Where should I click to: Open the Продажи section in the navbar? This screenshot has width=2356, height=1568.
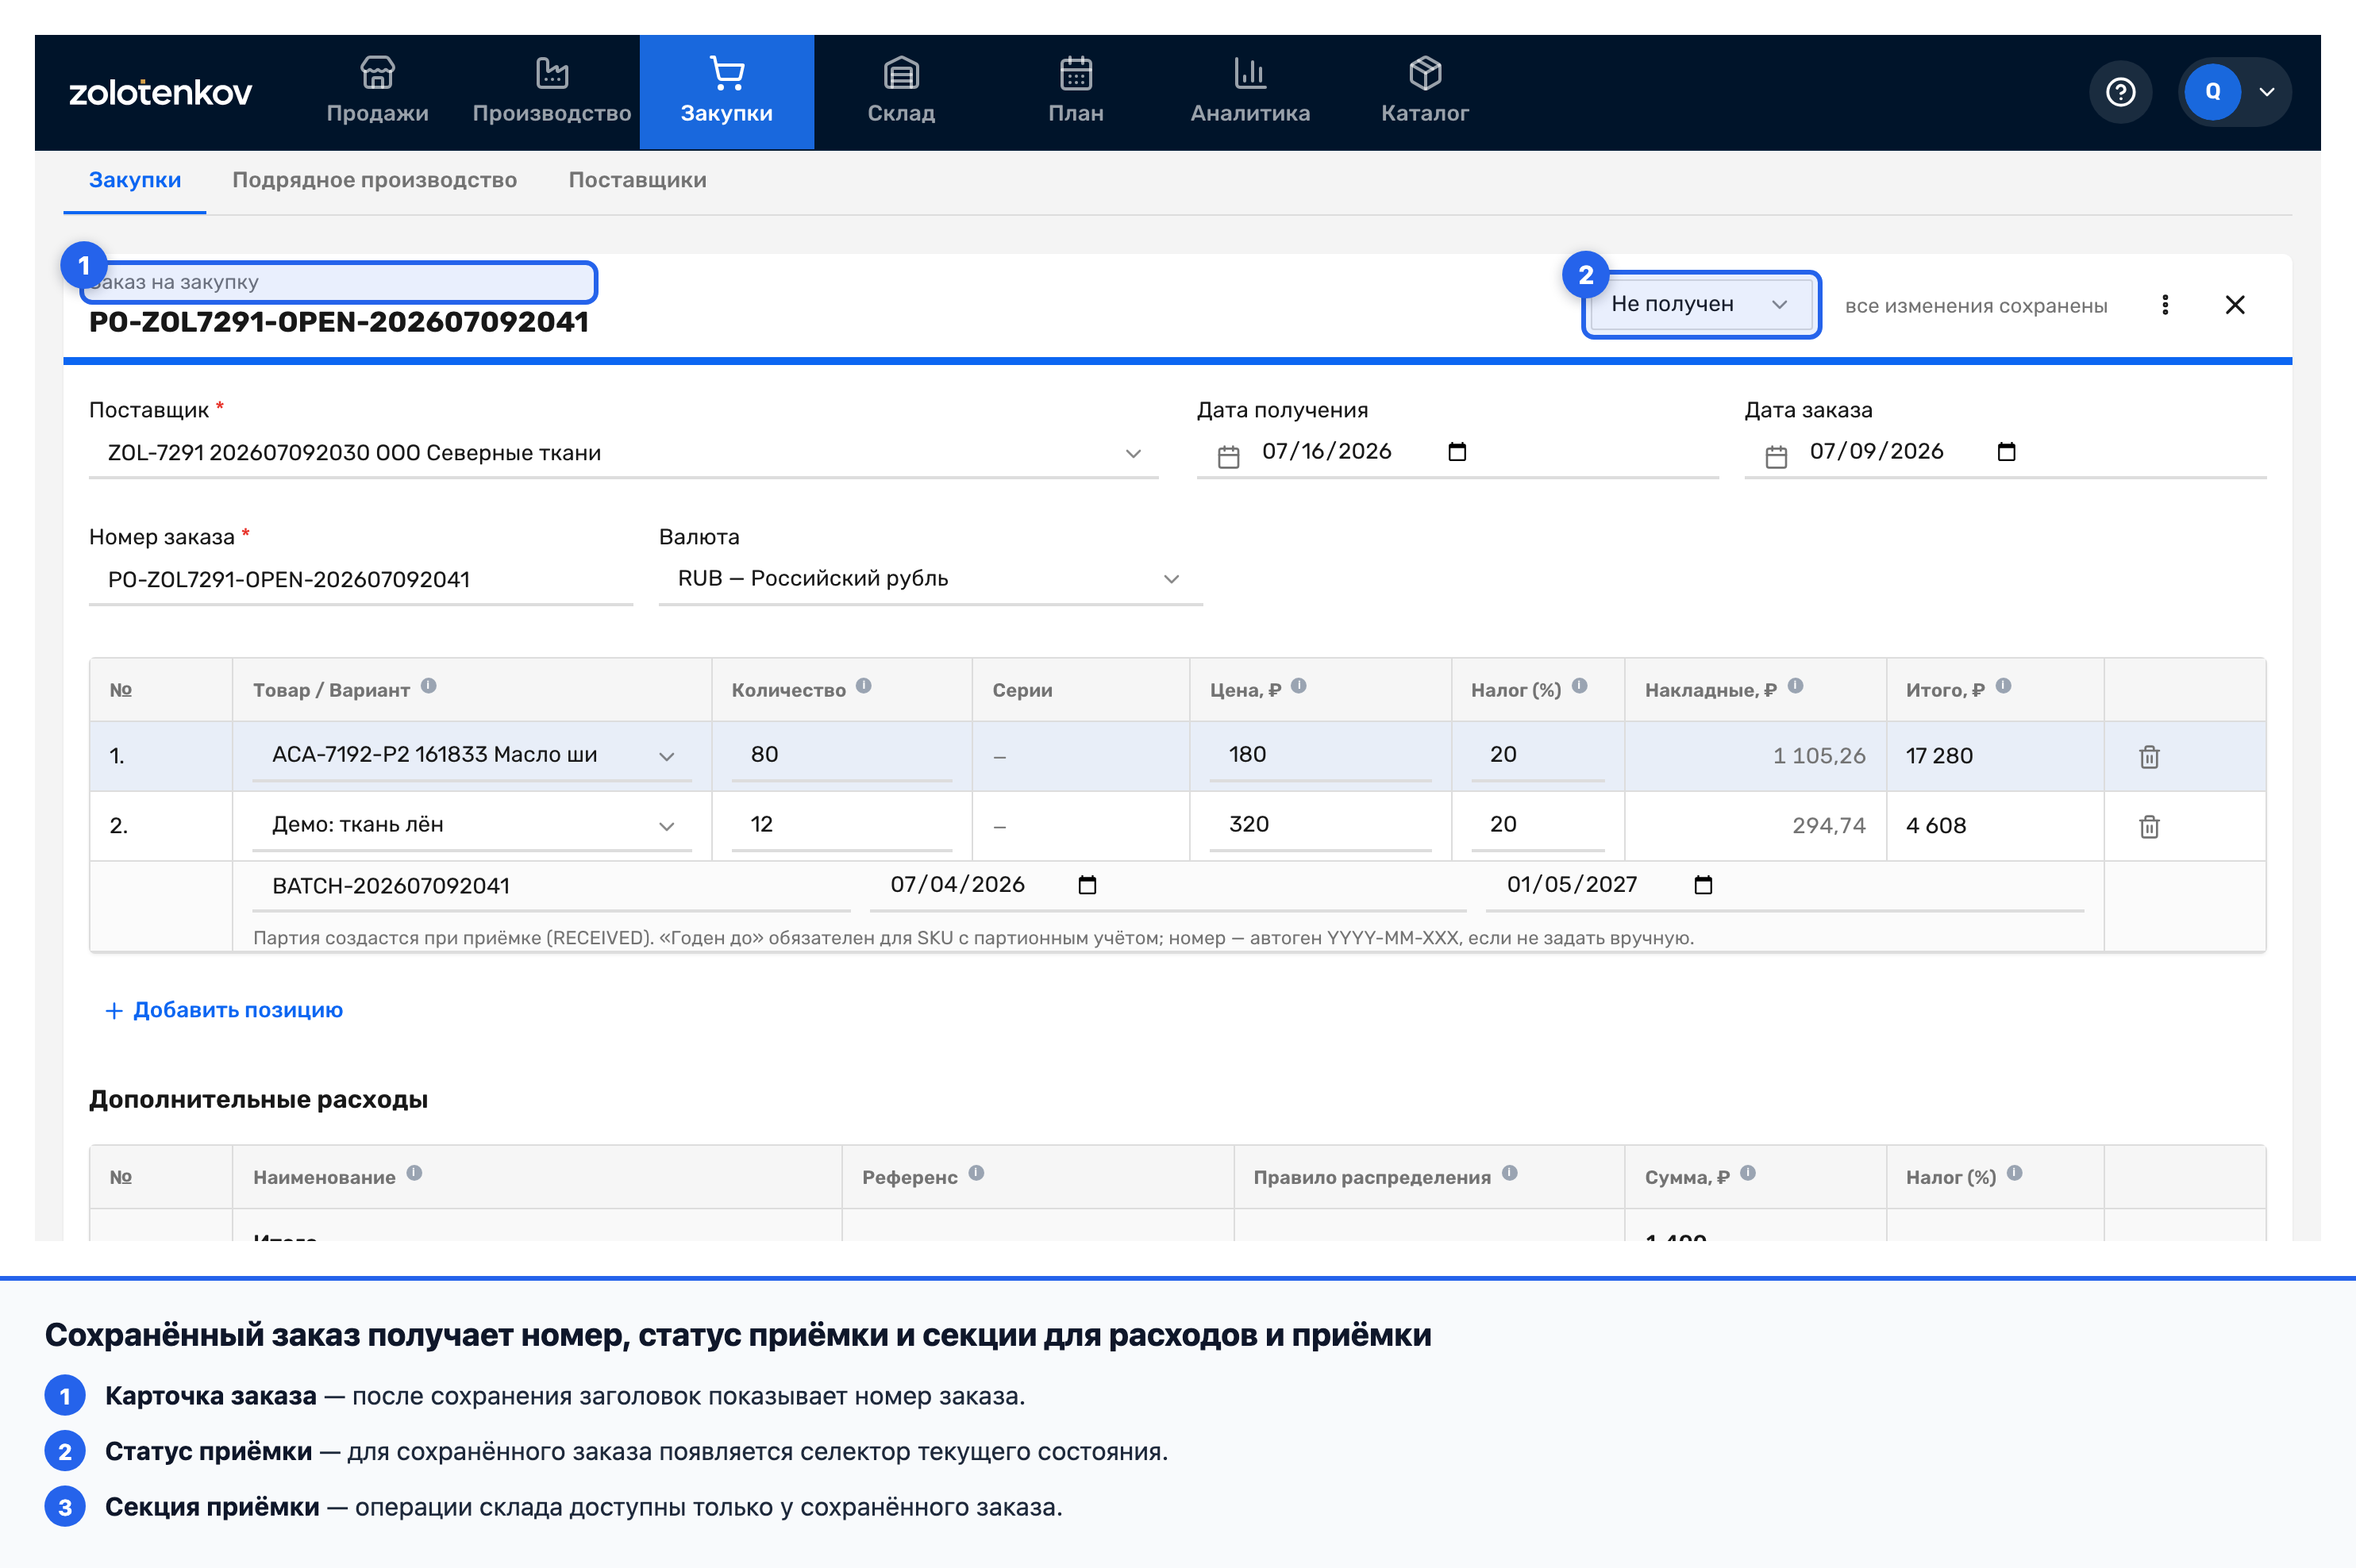tap(377, 91)
